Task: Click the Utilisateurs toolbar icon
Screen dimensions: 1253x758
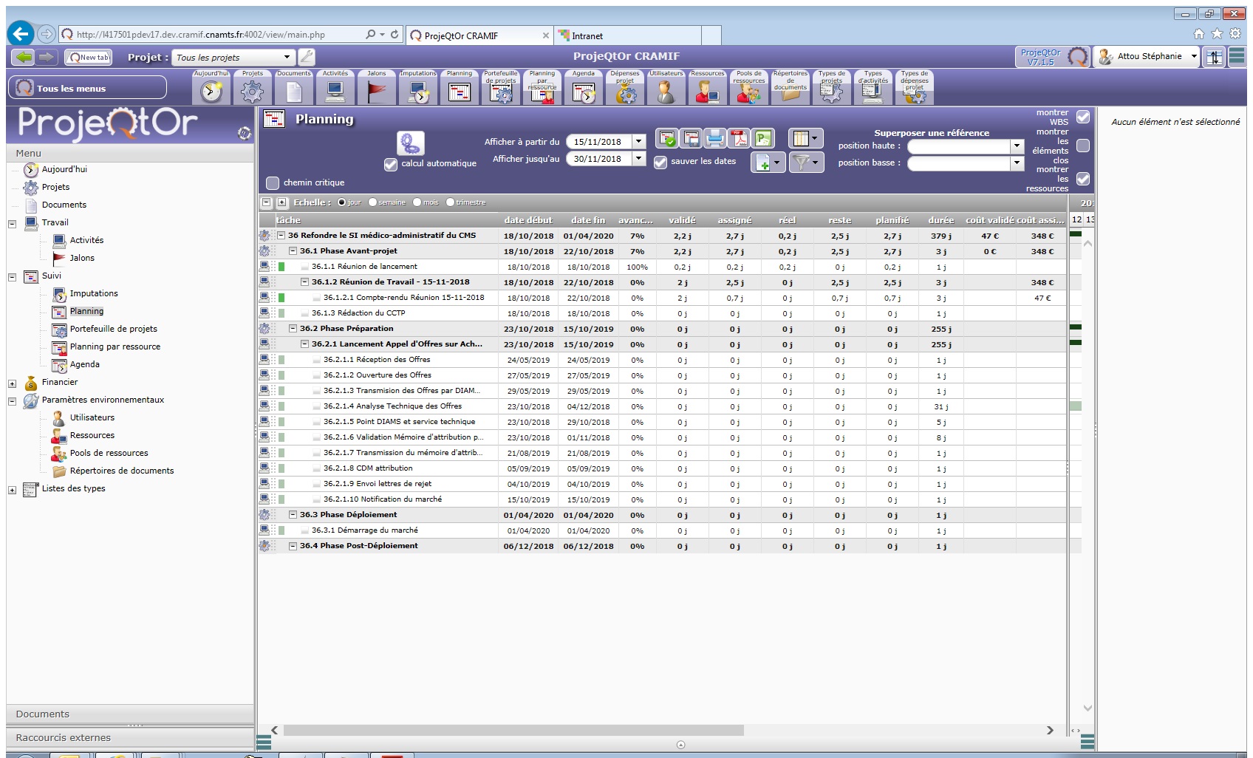Action: [x=666, y=91]
